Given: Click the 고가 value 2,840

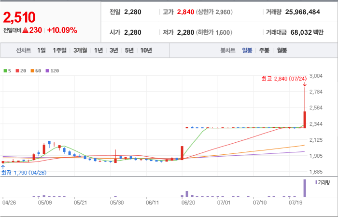Looking at the screenshot, I should [x=185, y=12].
